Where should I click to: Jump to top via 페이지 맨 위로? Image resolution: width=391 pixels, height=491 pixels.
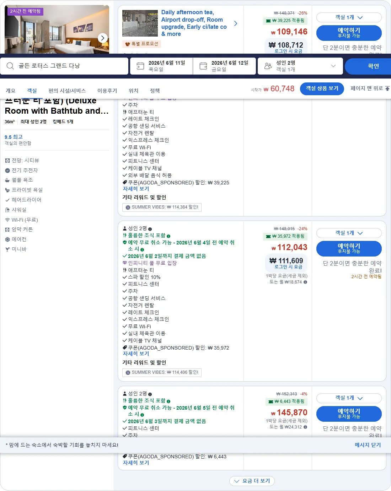pyautogui.click(x=370, y=88)
